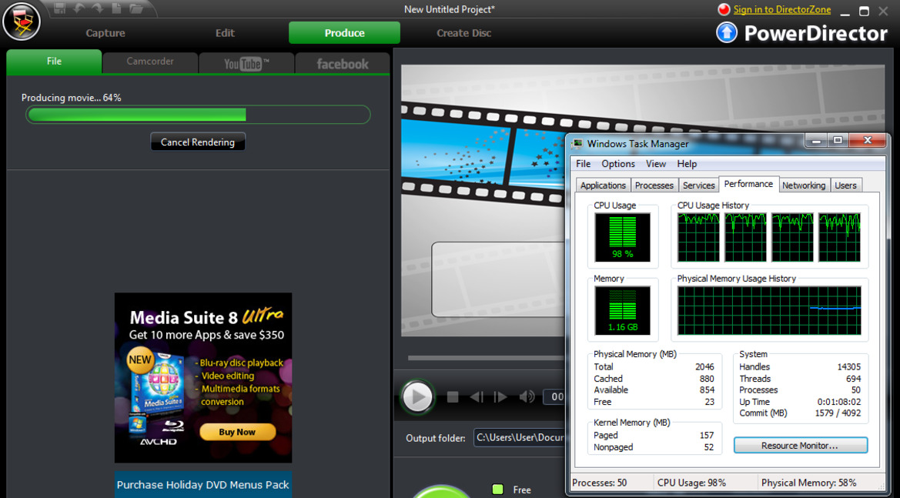Open the YouTube output tab
The image size is (900, 498).
[x=246, y=62]
